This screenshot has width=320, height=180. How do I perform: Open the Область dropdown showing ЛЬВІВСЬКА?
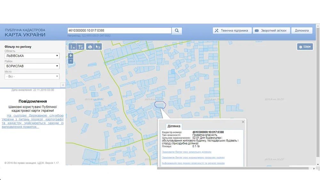pyautogui.click(x=32, y=56)
